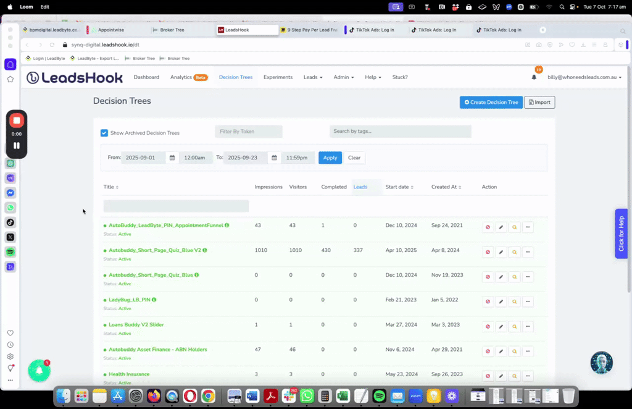Viewport: 632px width, 409px height.
Task: Click Search by tags field
Action: tap(400, 131)
